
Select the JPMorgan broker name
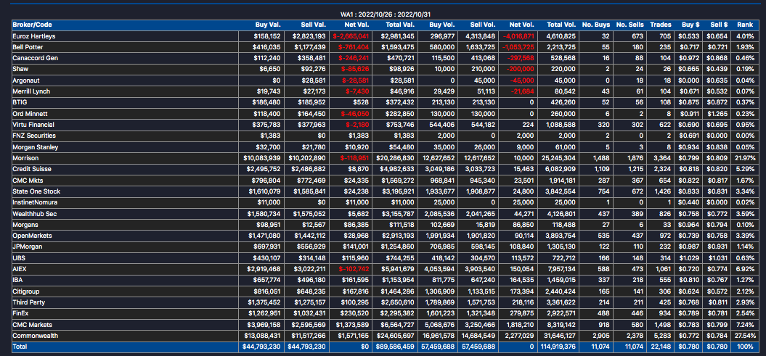click(x=28, y=247)
